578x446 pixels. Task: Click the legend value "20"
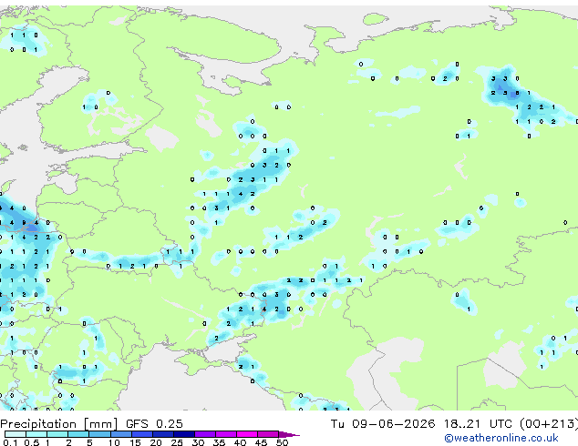pyautogui.click(x=156, y=442)
